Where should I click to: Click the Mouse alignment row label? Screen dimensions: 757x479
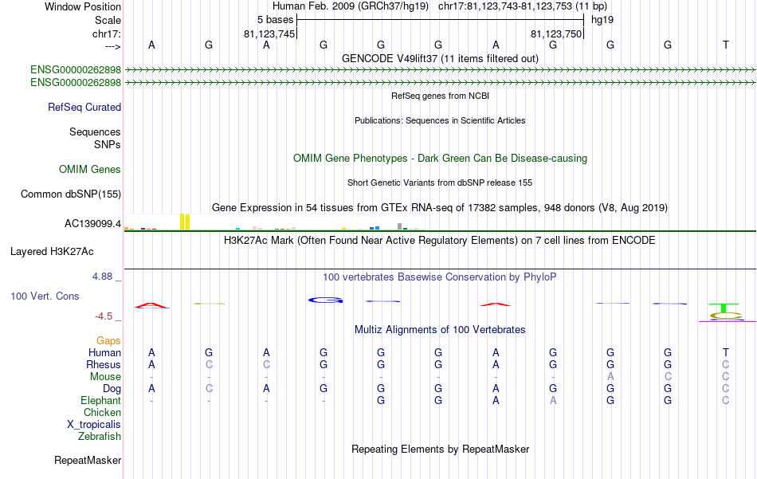click(105, 377)
